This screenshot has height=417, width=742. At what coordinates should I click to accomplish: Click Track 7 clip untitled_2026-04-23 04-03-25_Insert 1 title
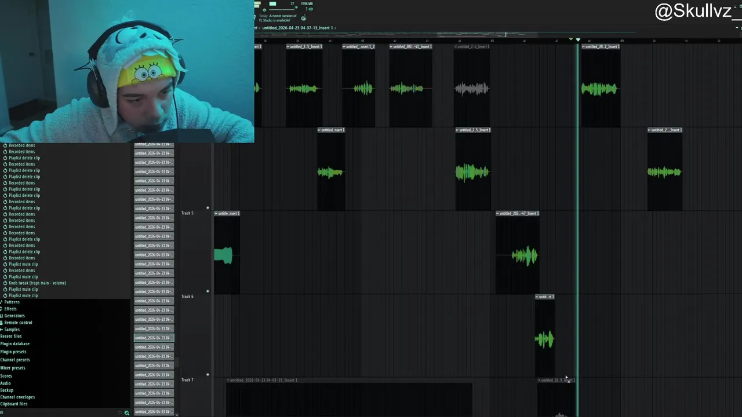pyautogui.click(x=263, y=380)
